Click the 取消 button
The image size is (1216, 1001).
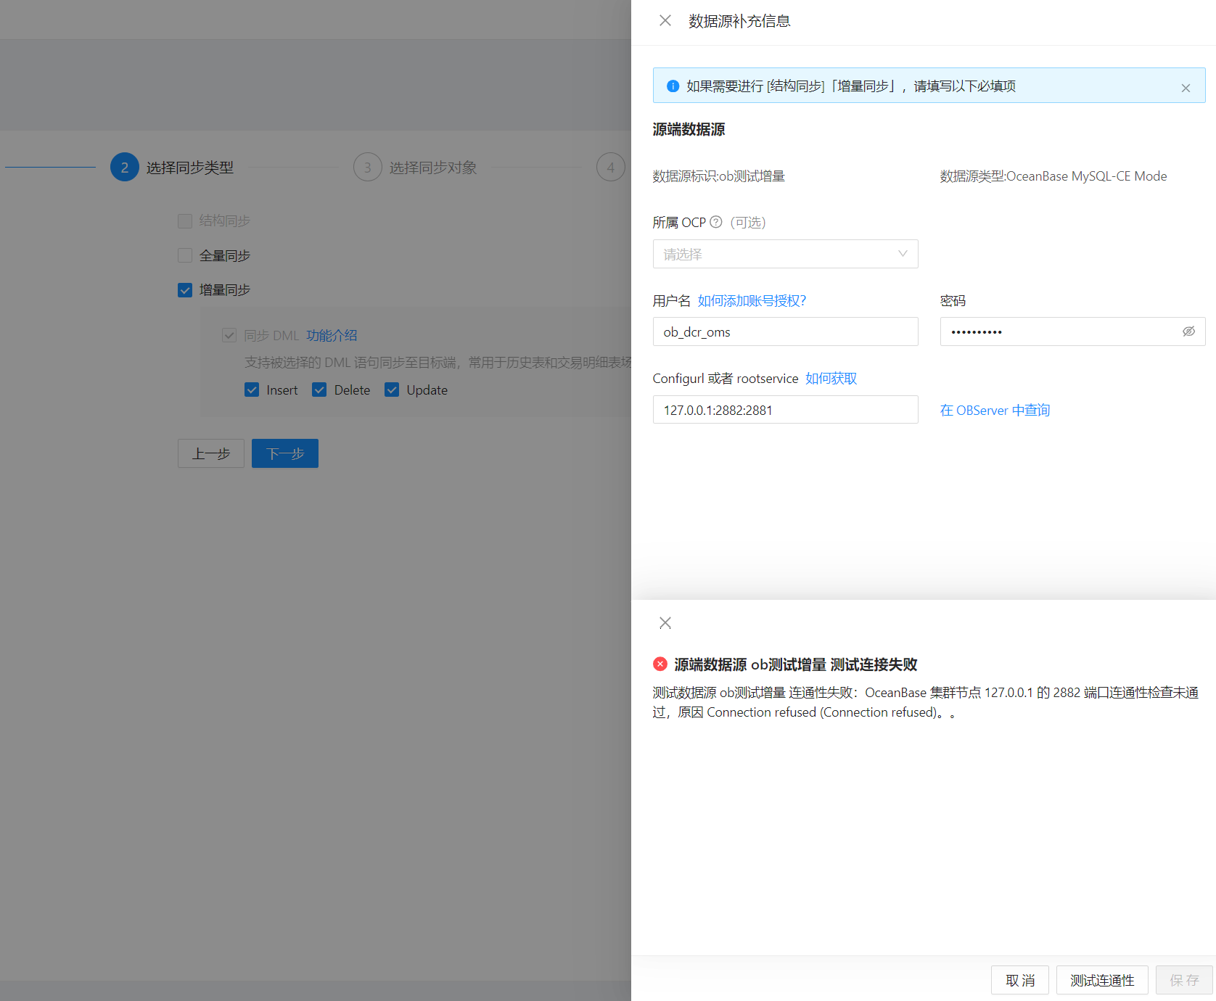[1020, 980]
